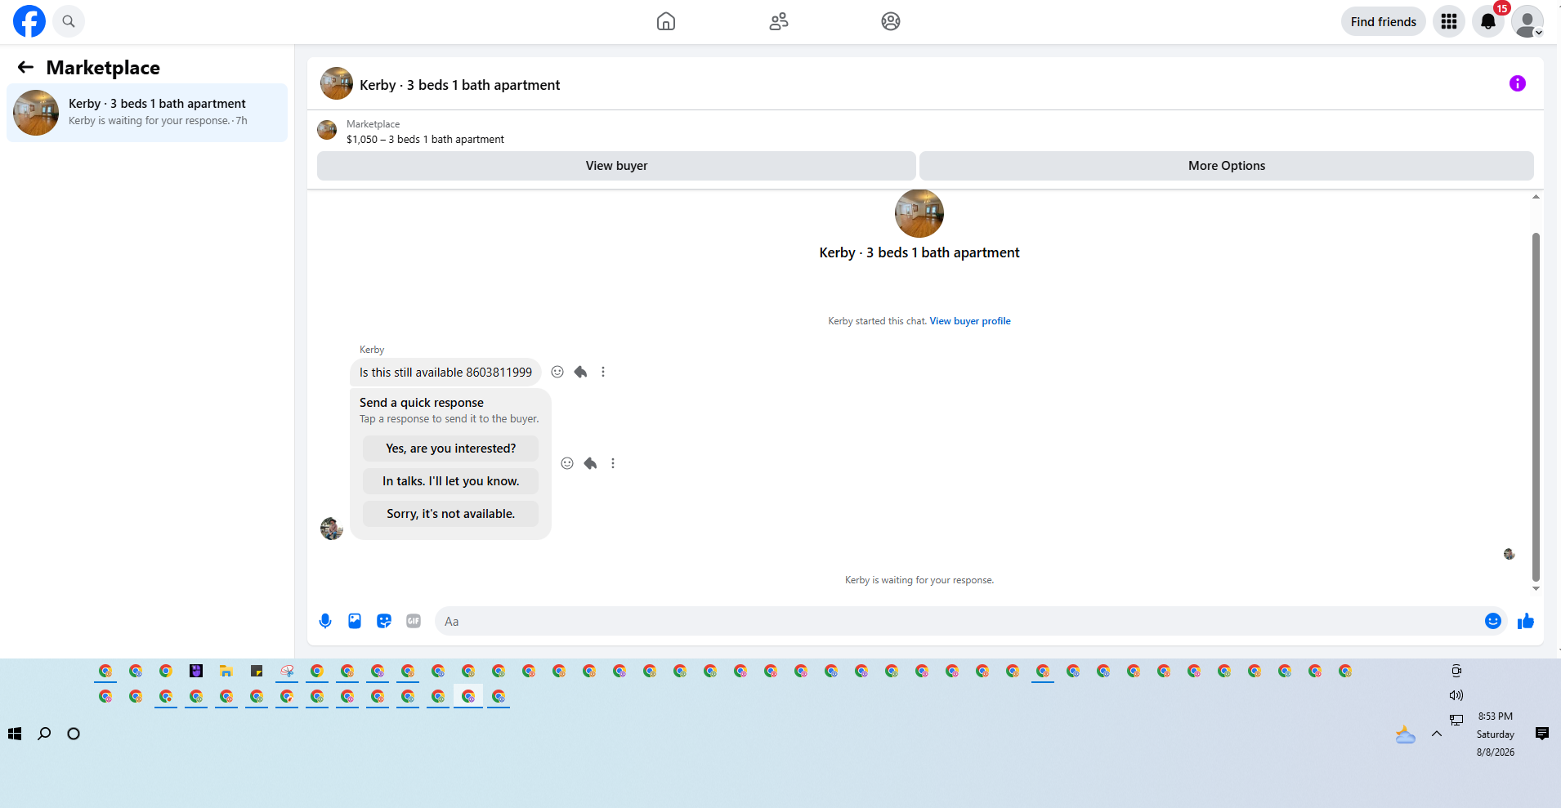
Task: Go back using the arrow beside Marketplace
Action: (x=26, y=67)
